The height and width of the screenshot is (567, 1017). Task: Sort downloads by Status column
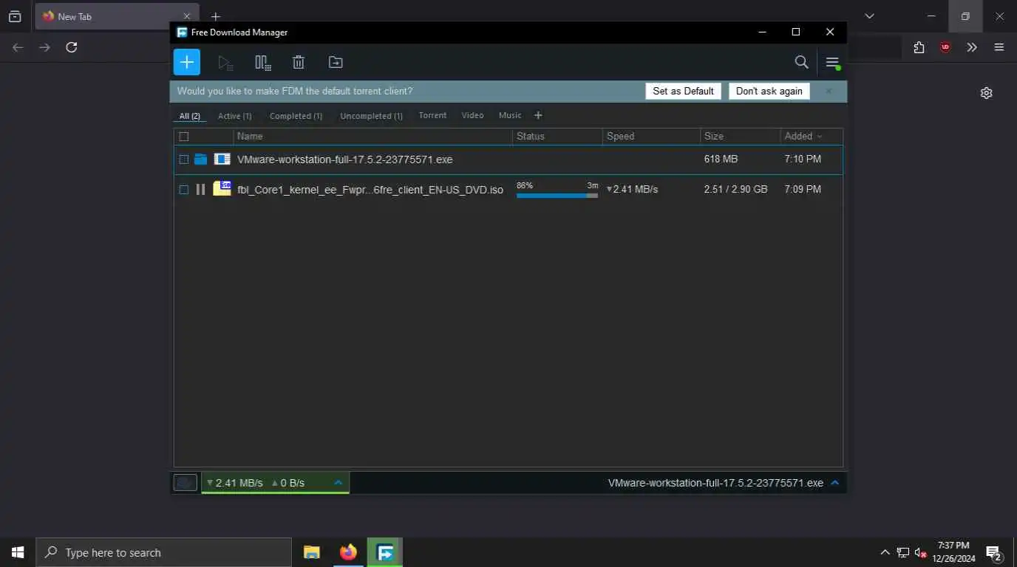tap(558, 137)
